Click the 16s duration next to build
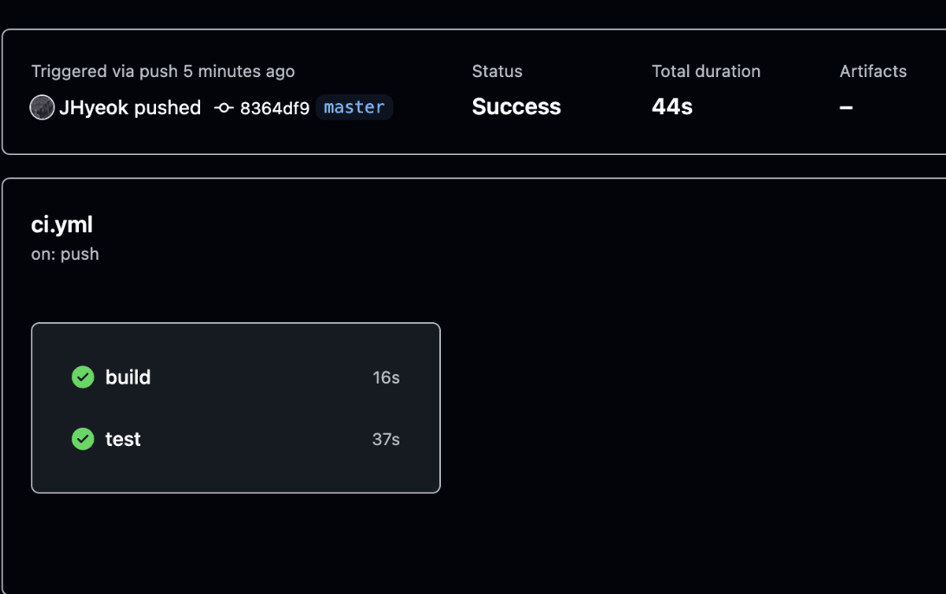The width and height of the screenshot is (946, 594). point(386,378)
